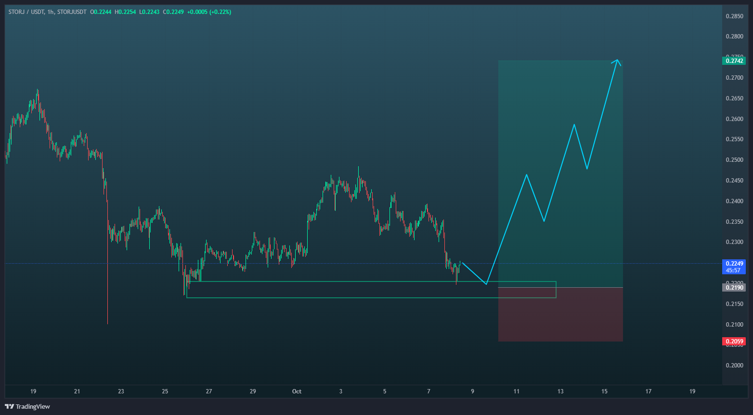Click the gray 0.2190 entry price tag
This screenshot has height=415, width=753.
(x=734, y=288)
